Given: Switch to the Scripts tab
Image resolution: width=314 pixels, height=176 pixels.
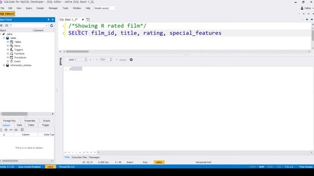Looking at the screenshot, I should pos(47,121).
